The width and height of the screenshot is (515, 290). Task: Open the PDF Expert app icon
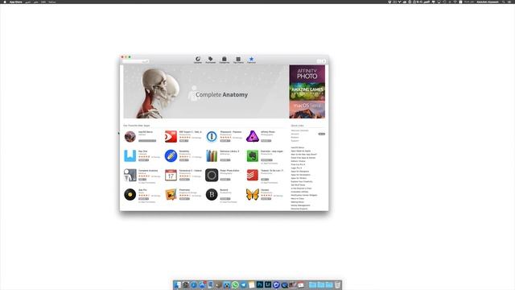click(x=171, y=136)
